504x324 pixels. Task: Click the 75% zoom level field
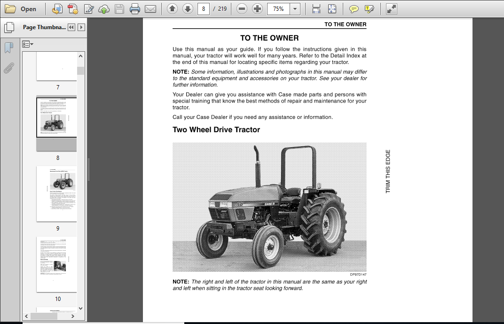278,9
